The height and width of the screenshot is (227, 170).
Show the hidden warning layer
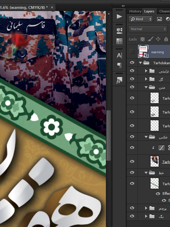[x=132, y=51]
